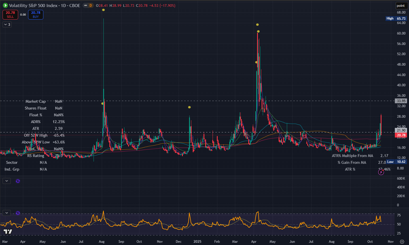
Task: Click the ATR% Multiple From MA value 2.17
Action: tap(384, 156)
